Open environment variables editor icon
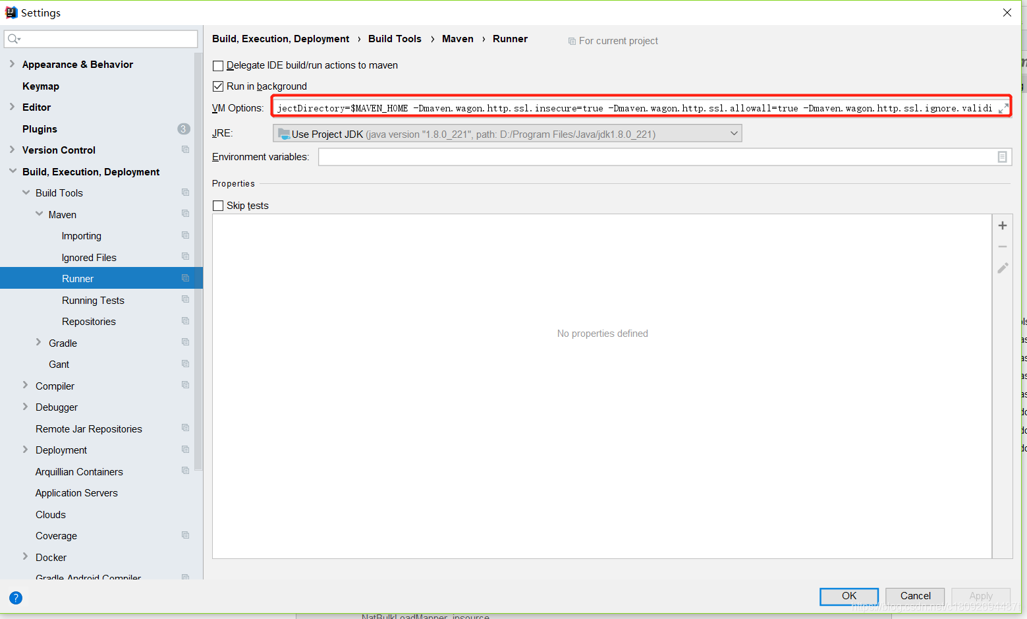1027x619 pixels. point(1002,157)
